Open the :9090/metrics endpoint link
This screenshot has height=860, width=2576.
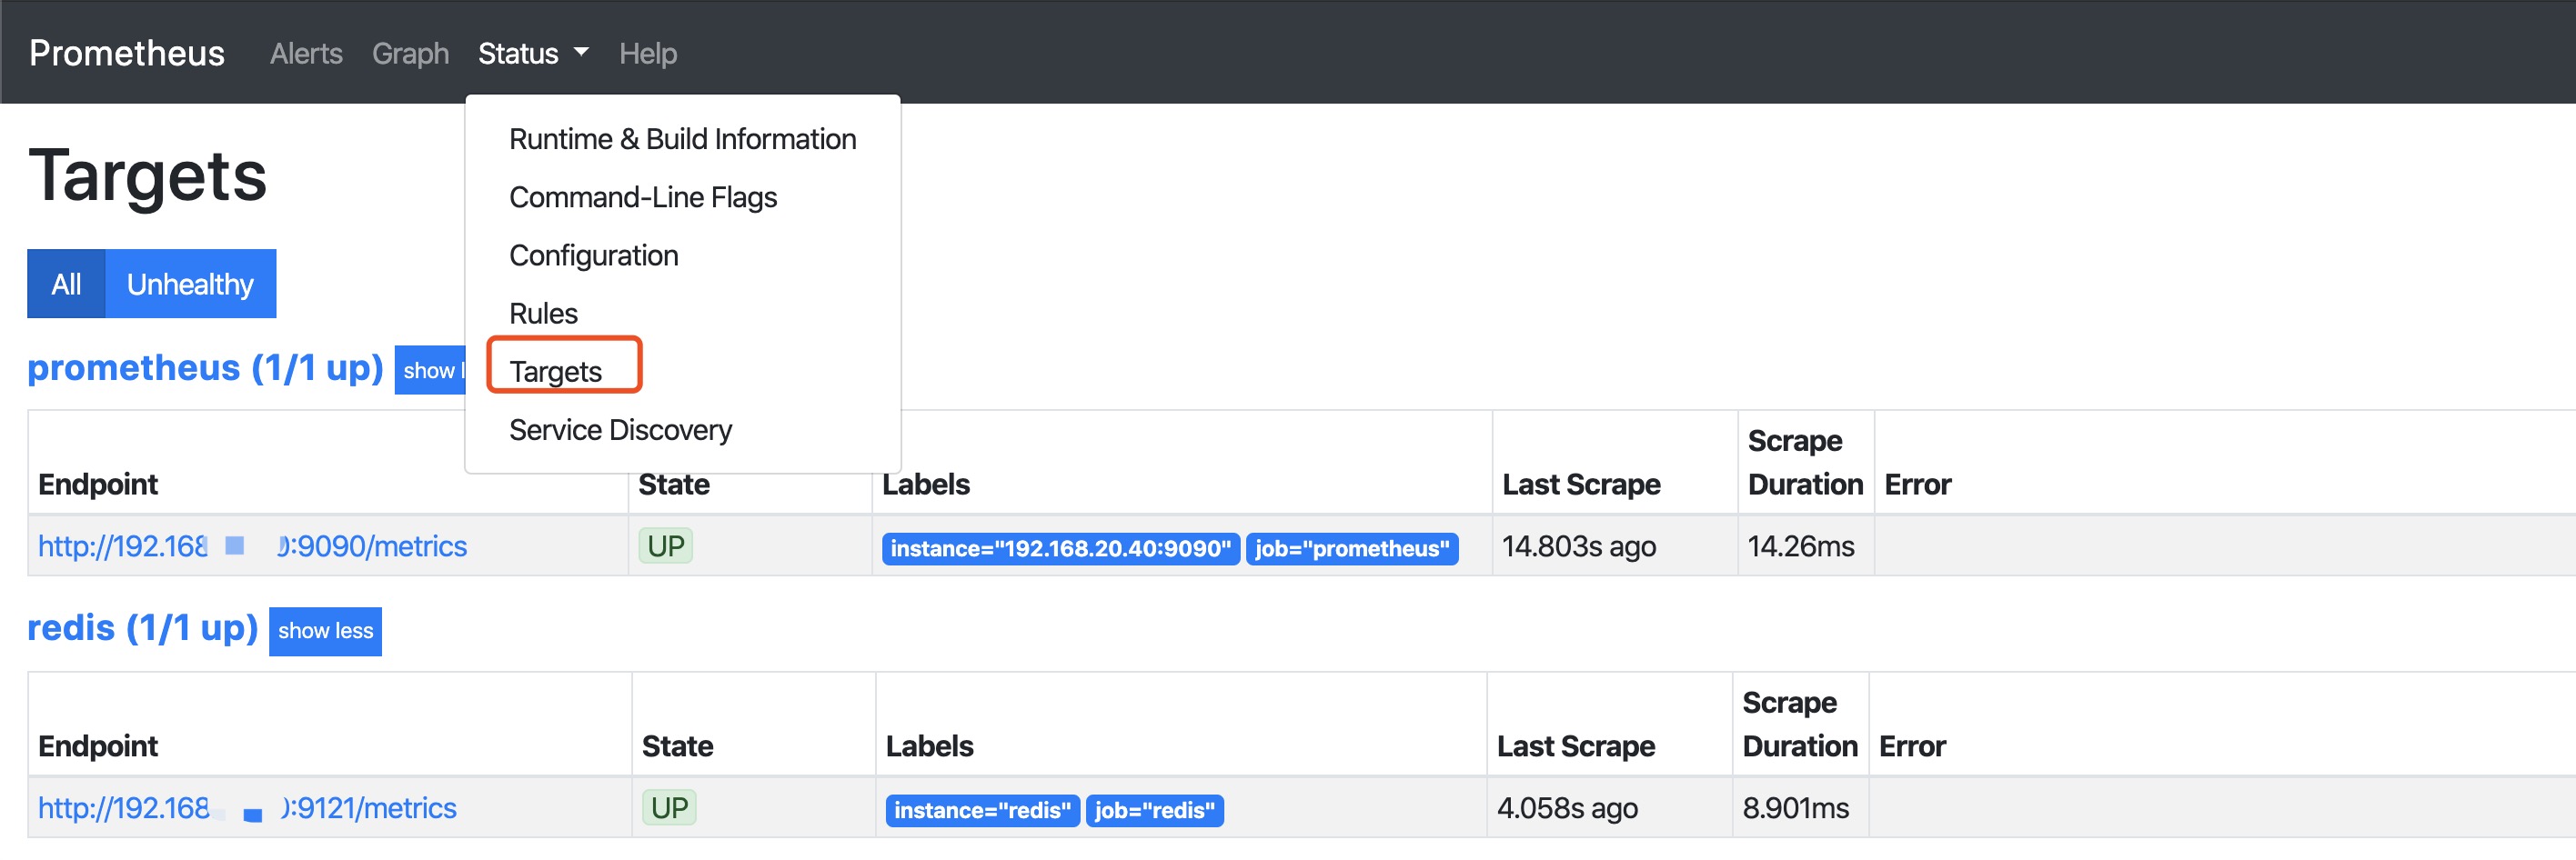pyautogui.click(x=252, y=546)
